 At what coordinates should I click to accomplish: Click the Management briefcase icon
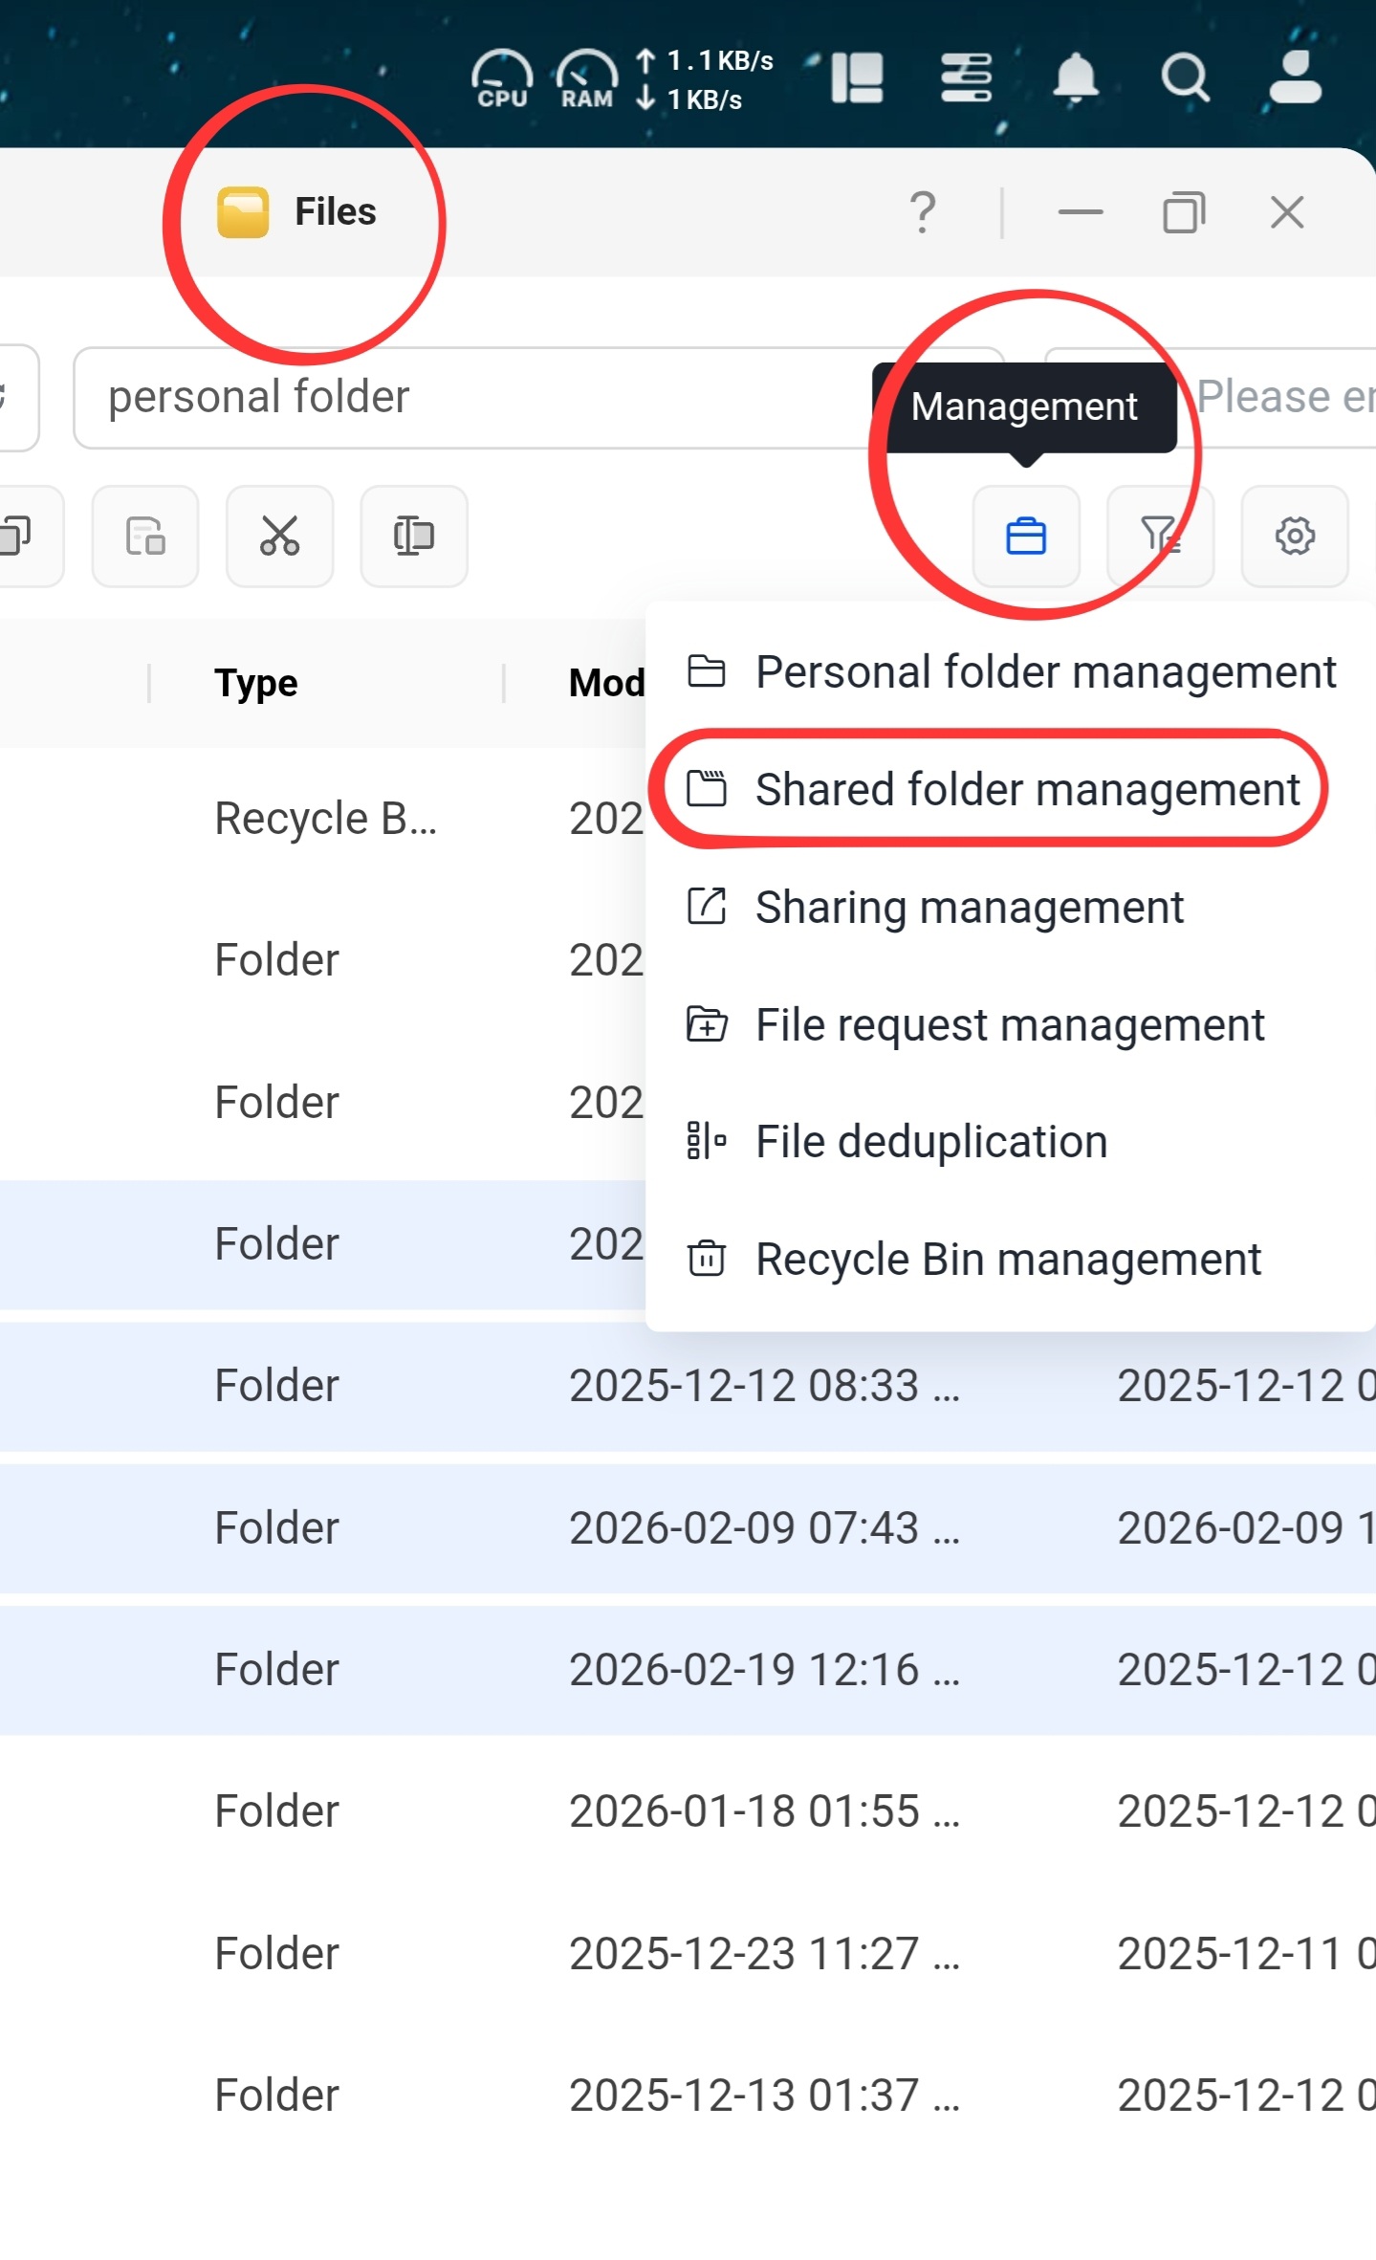pos(1025,536)
